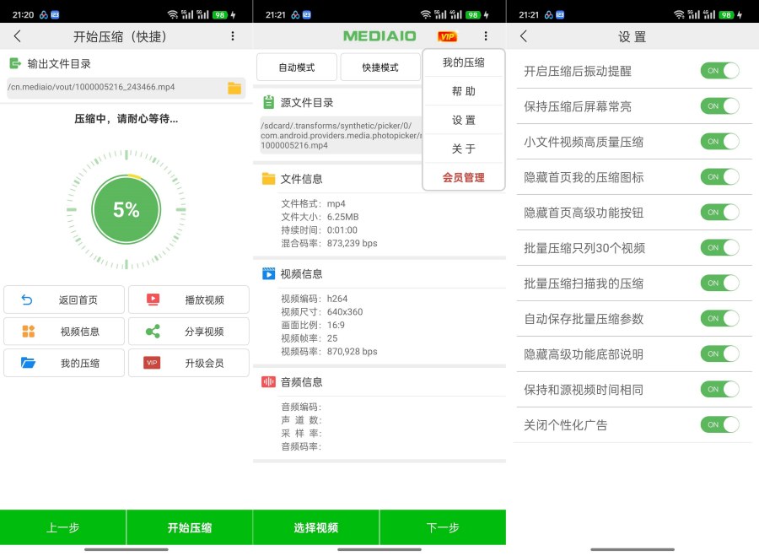759x556 pixels.
Task: Collapse the overflow menu via its three dots
Action: tap(486, 36)
